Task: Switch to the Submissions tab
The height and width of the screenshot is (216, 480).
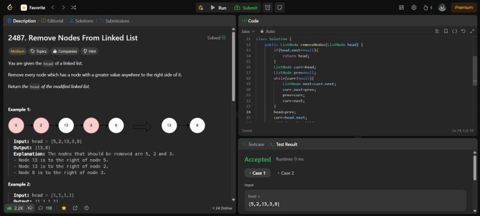Action: pos(114,21)
